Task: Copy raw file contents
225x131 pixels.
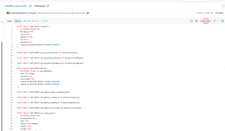Action: (x=206, y=21)
